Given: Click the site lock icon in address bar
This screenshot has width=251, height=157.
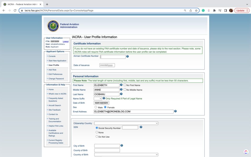Looking at the screenshot, I should 22,10.
